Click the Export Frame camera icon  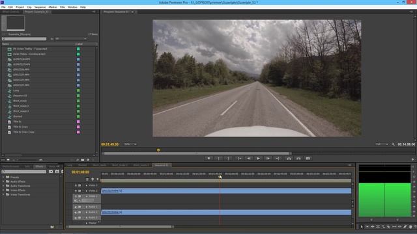point(308,159)
